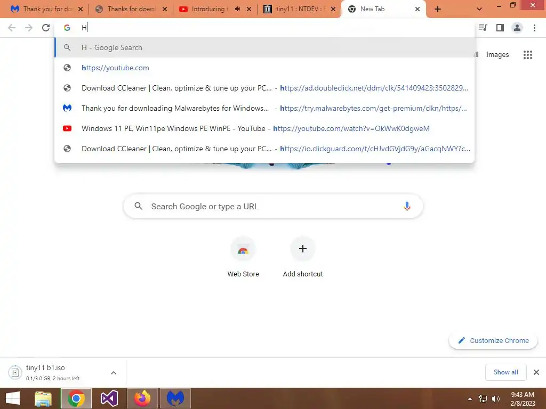Choose CCleaner doubleclick.net suggestion
The image size is (546, 409).
(264, 88)
